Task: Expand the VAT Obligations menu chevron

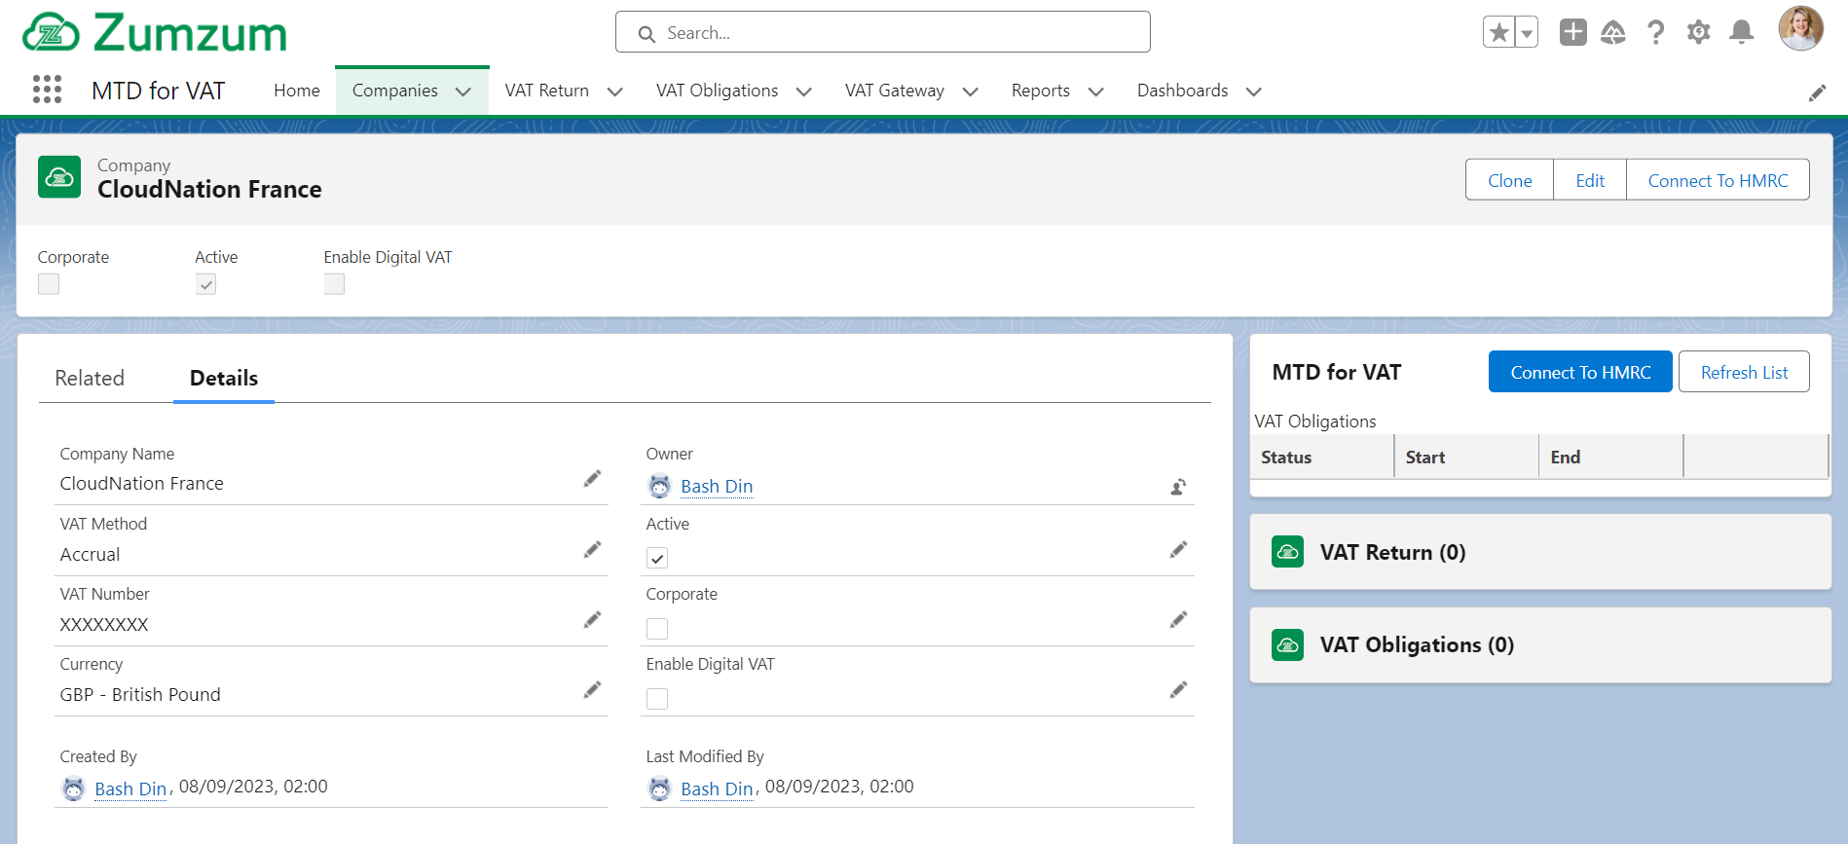Action: (804, 92)
